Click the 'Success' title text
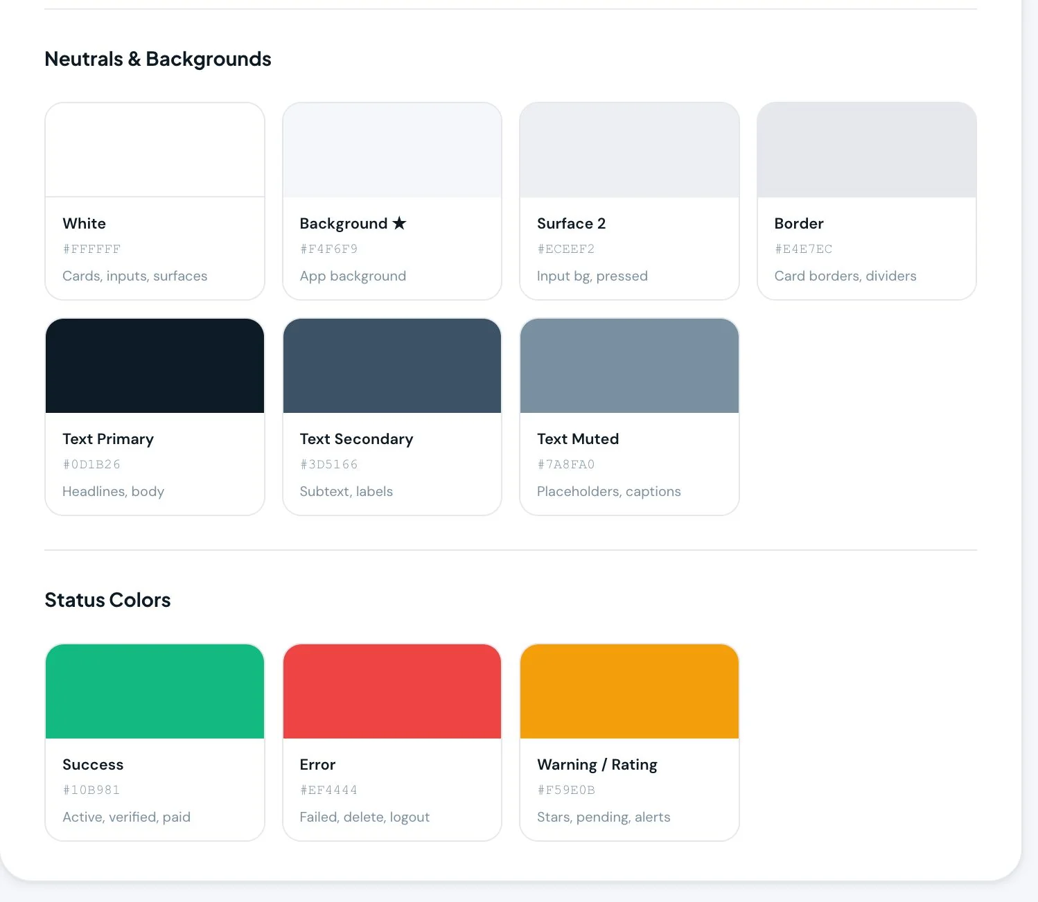1038x902 pixels. 93,765
